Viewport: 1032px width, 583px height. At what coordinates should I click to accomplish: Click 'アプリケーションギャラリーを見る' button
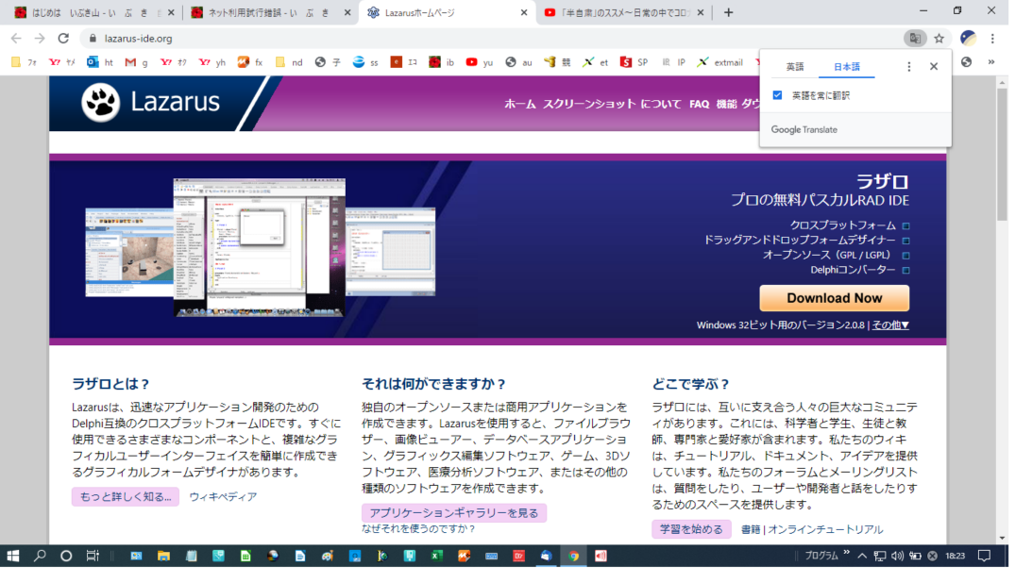(454, 512)
